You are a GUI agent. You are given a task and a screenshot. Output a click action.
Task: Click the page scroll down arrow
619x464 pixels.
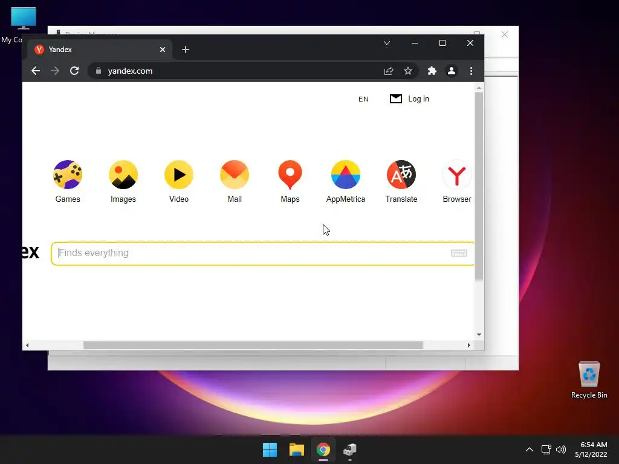tap(479, 335)
